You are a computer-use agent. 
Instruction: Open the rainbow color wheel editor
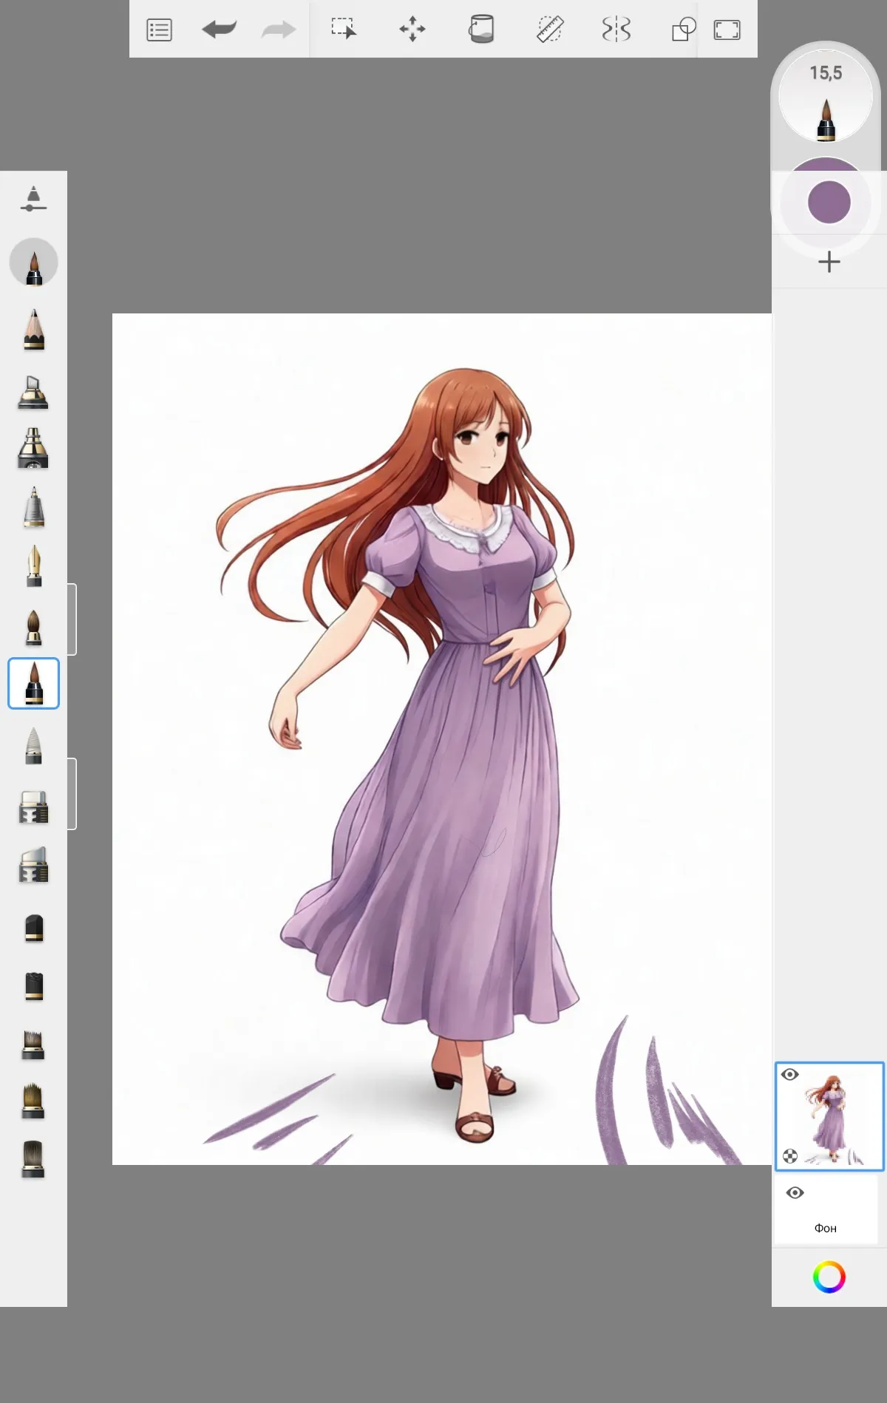tap(829, 1277)
